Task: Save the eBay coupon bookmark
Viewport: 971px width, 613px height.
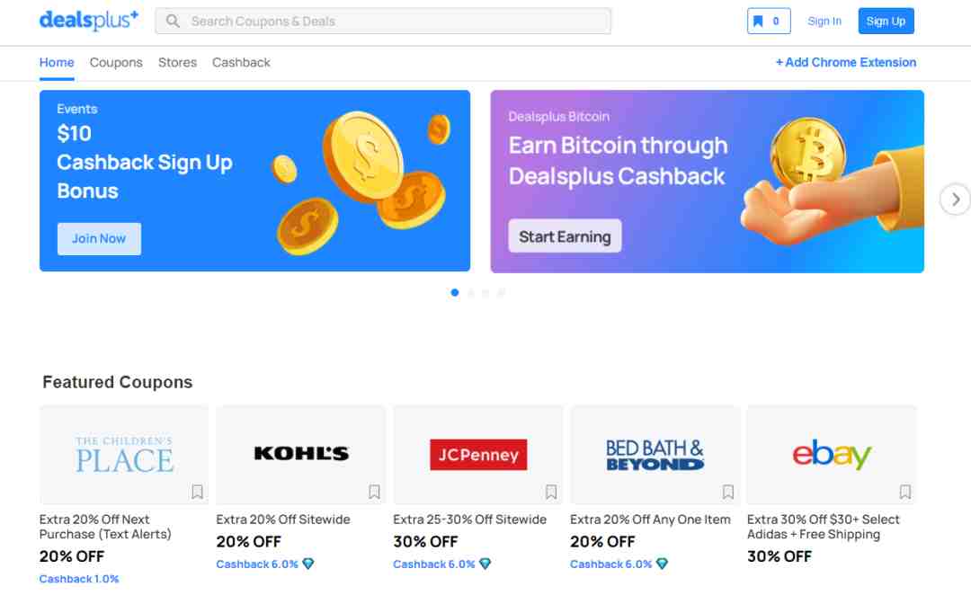Action: pos(905,492)
